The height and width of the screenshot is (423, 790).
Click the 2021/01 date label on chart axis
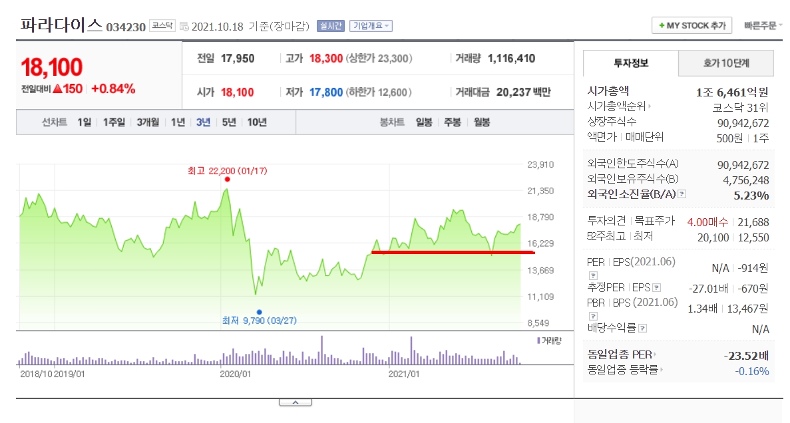[403, 374]
